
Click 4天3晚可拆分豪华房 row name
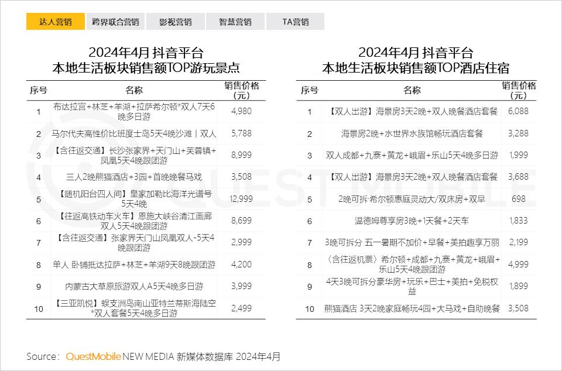(x=412, y=287)
